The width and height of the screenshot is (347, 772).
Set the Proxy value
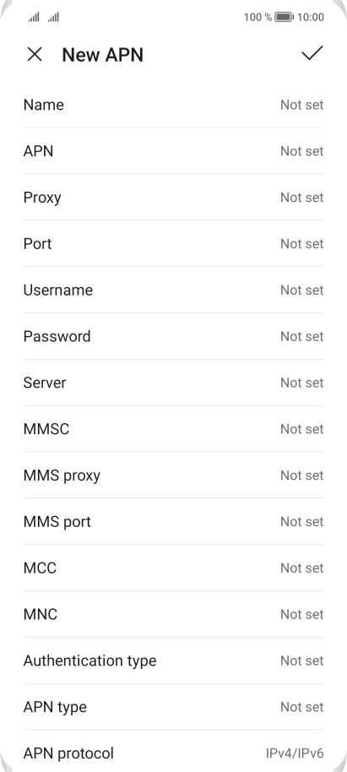point(173,198)
